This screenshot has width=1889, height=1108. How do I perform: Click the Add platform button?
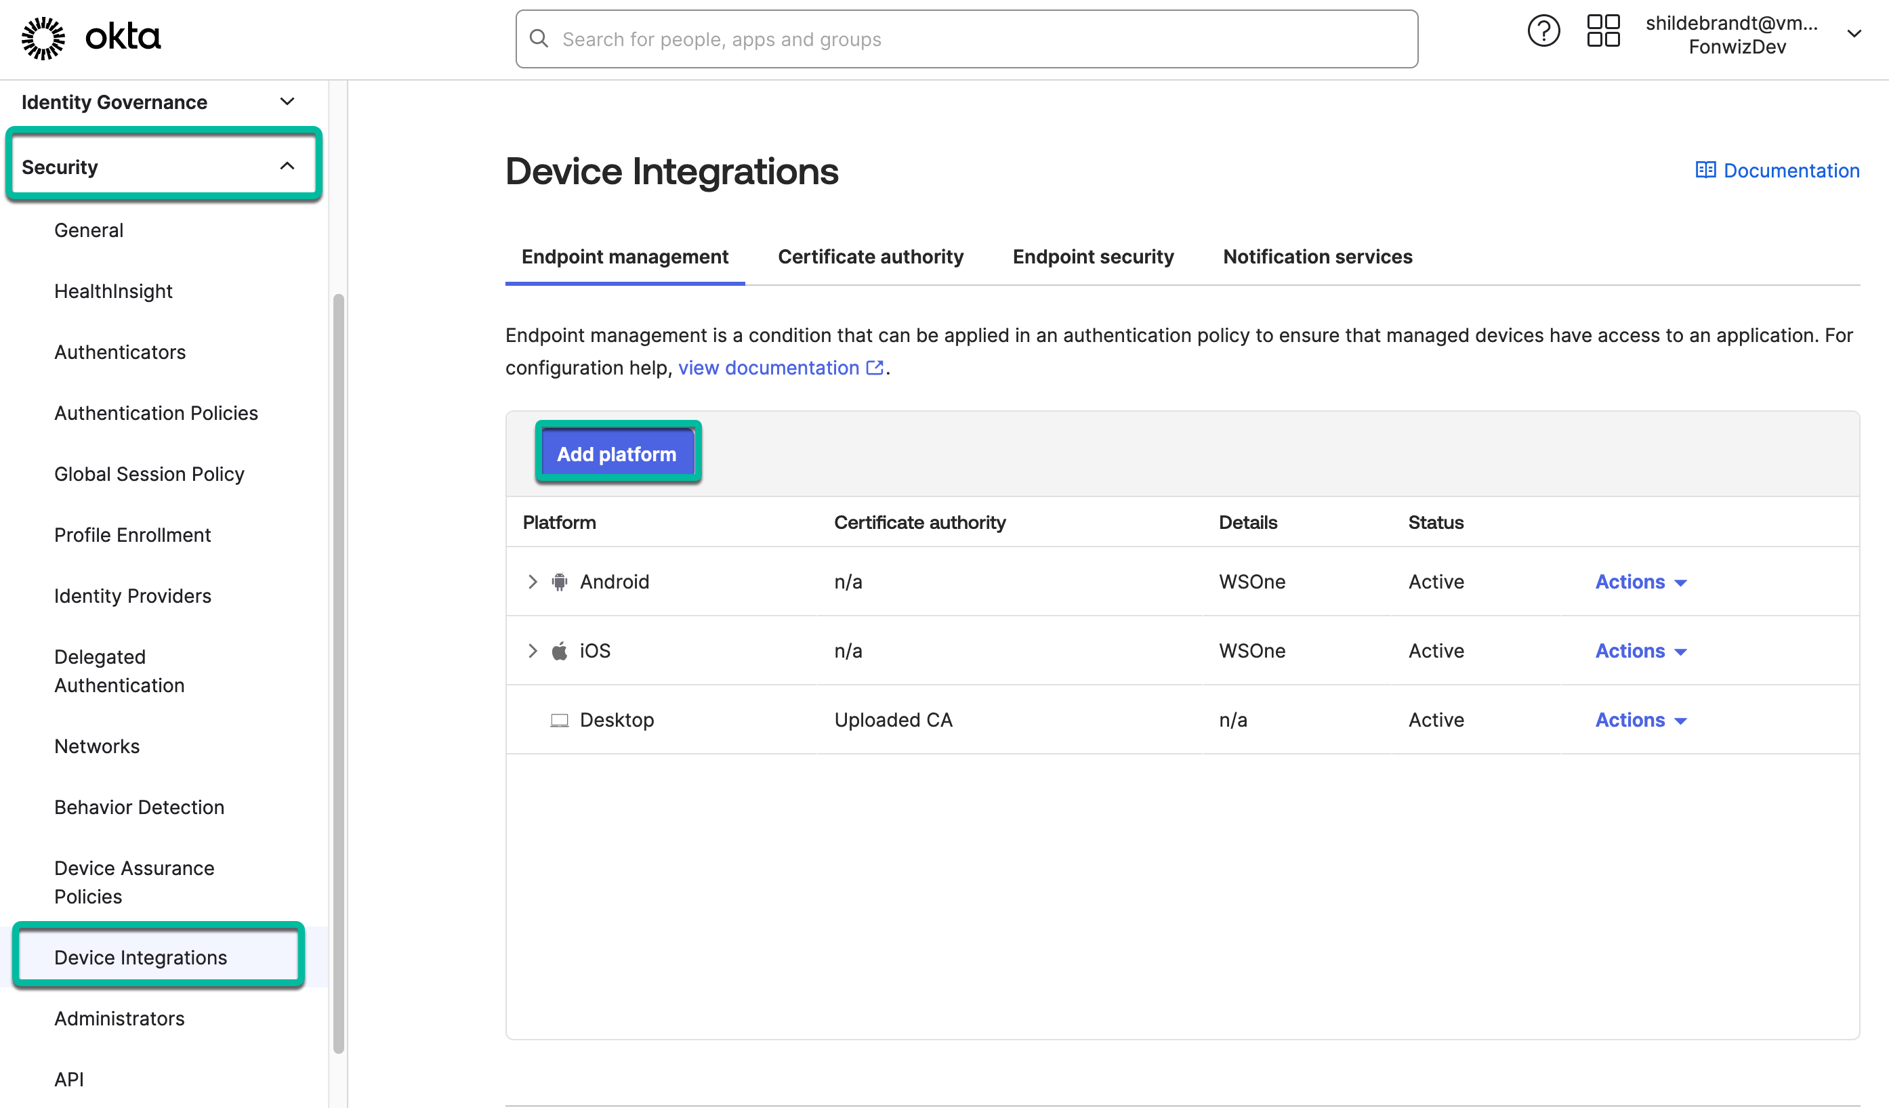617,453
